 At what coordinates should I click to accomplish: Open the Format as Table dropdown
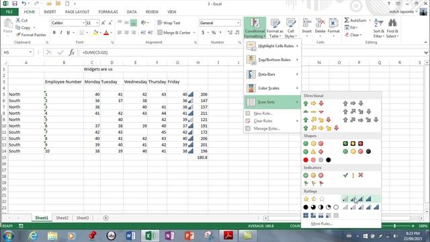point(275,28)
